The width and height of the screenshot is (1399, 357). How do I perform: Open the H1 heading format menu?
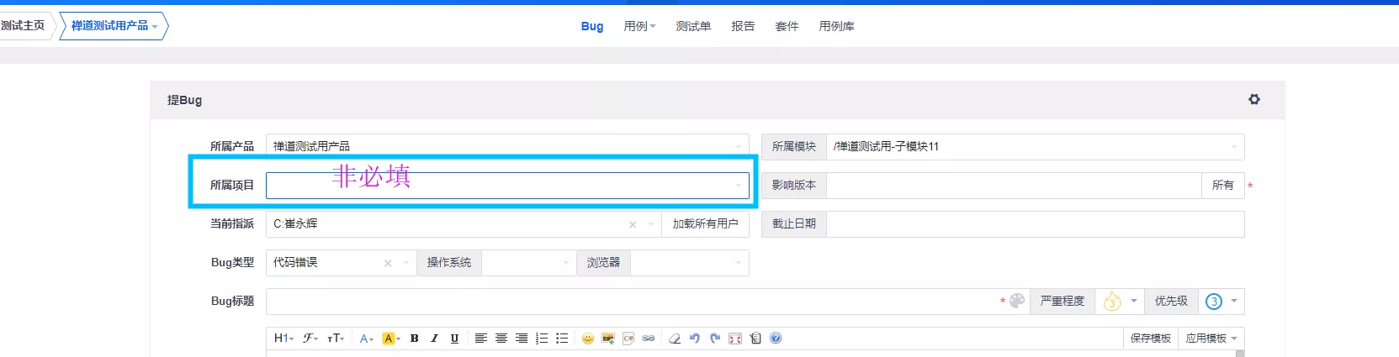284,339
